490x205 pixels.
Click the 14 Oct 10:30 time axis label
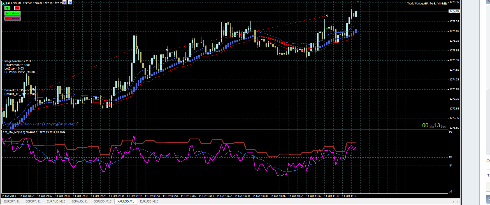[x=242, y=196]
